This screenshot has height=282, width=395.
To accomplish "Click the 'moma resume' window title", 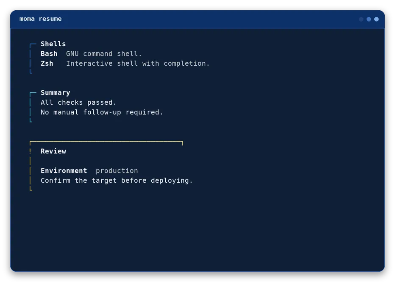I will tap(41, 19).
